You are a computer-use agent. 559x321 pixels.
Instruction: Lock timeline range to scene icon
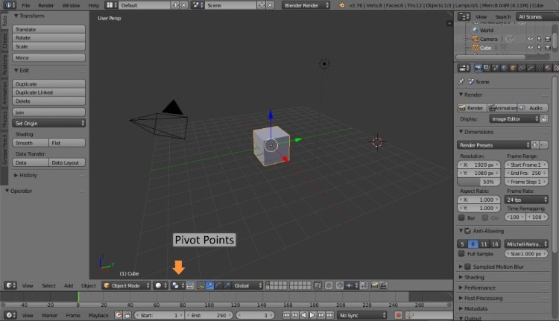coord(127,315)
